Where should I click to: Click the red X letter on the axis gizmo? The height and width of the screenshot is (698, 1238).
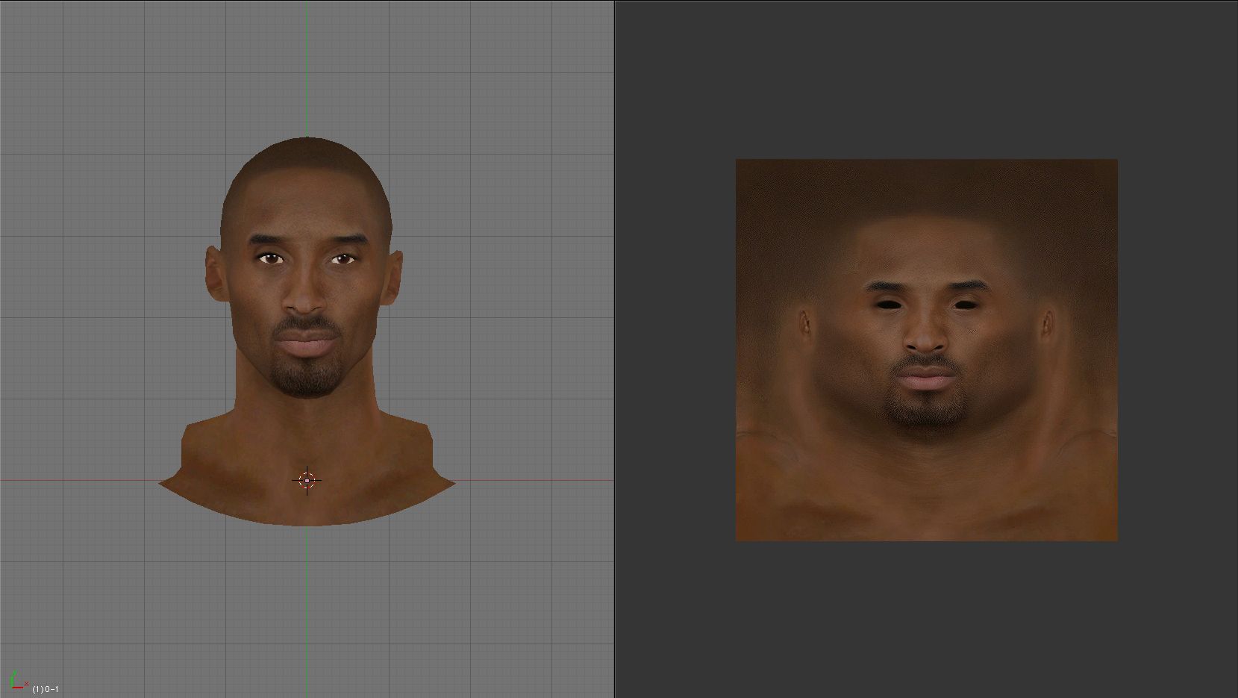pos(26,684)
